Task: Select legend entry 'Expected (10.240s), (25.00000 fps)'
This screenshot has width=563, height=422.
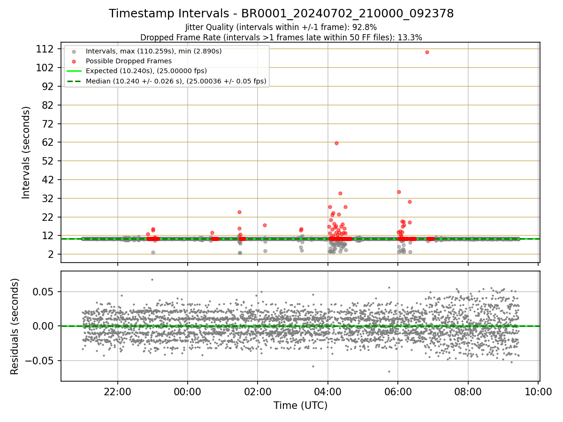Action: [146, 71]
